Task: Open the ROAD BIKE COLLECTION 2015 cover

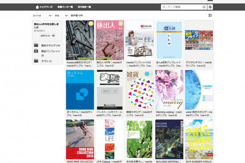Action: 80,139
